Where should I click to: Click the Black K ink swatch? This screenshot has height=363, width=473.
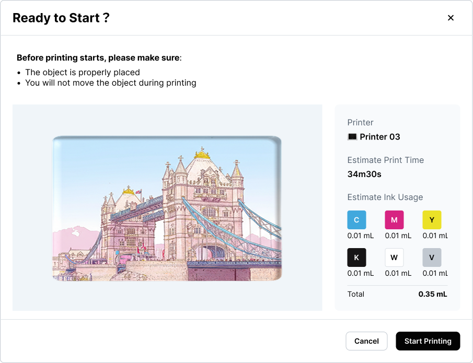pos(356,257)
